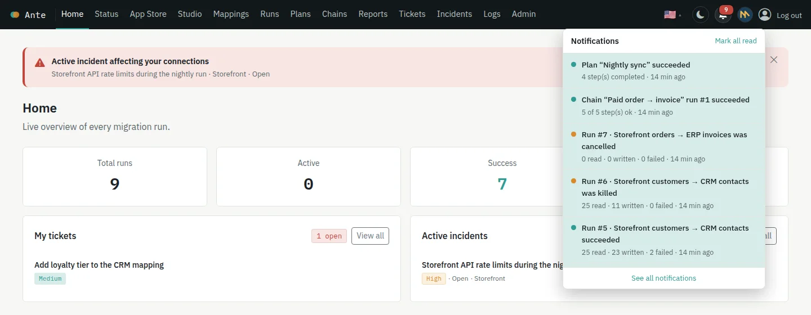Open the Reports page
Viewport: 811px width, 315px height.
click(x=373, y=14)
